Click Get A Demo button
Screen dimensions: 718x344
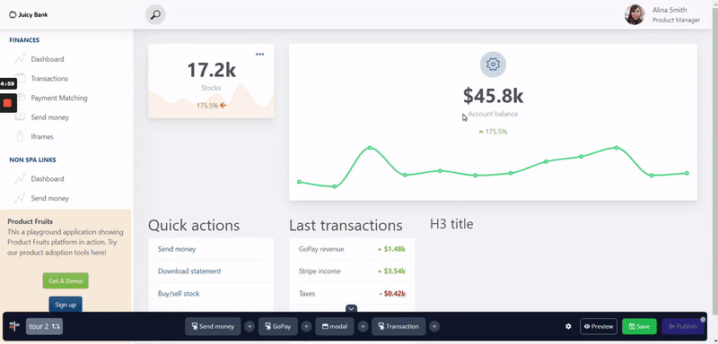(66, 281)
